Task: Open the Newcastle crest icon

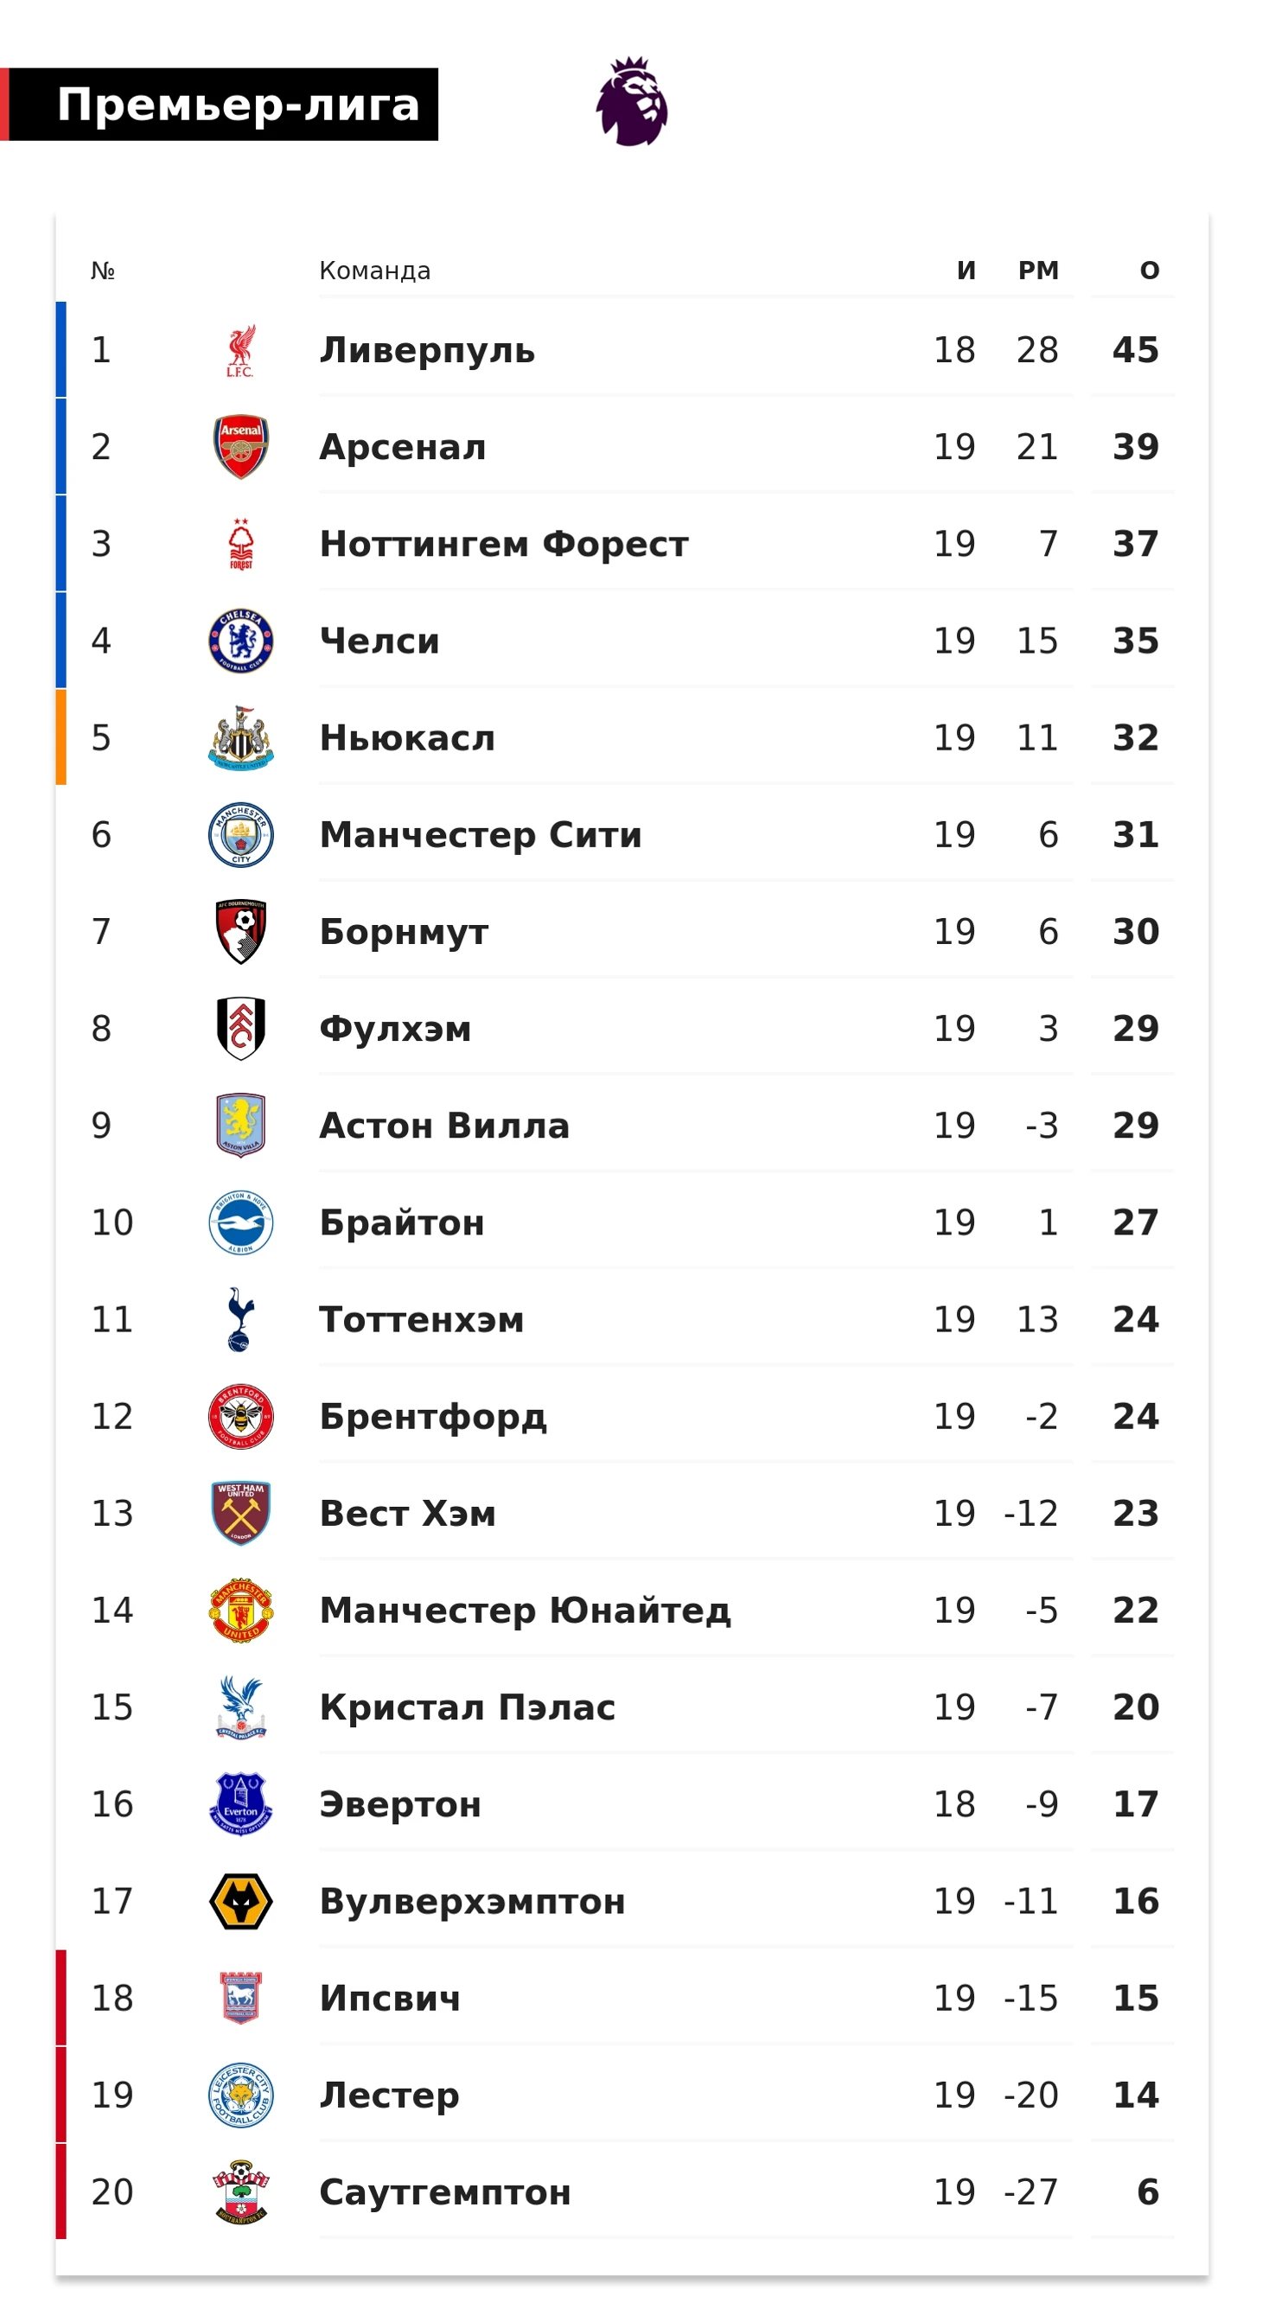Action: point(240,737)
